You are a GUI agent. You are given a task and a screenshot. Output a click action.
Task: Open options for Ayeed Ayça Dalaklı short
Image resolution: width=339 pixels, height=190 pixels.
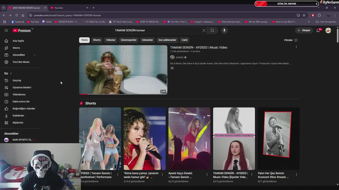207,174
